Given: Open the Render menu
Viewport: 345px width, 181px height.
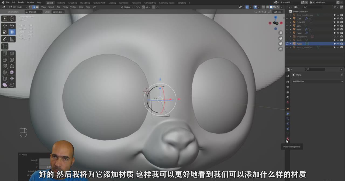Looking at the screenshot, I should coord(21,2).
